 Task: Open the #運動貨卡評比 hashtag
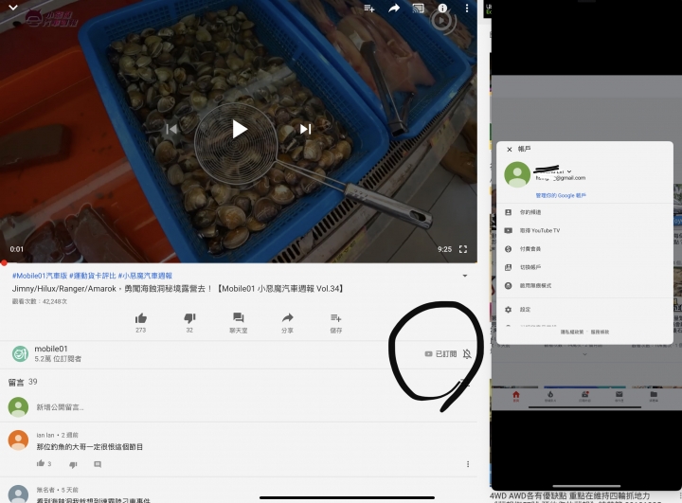click(93, 276)
